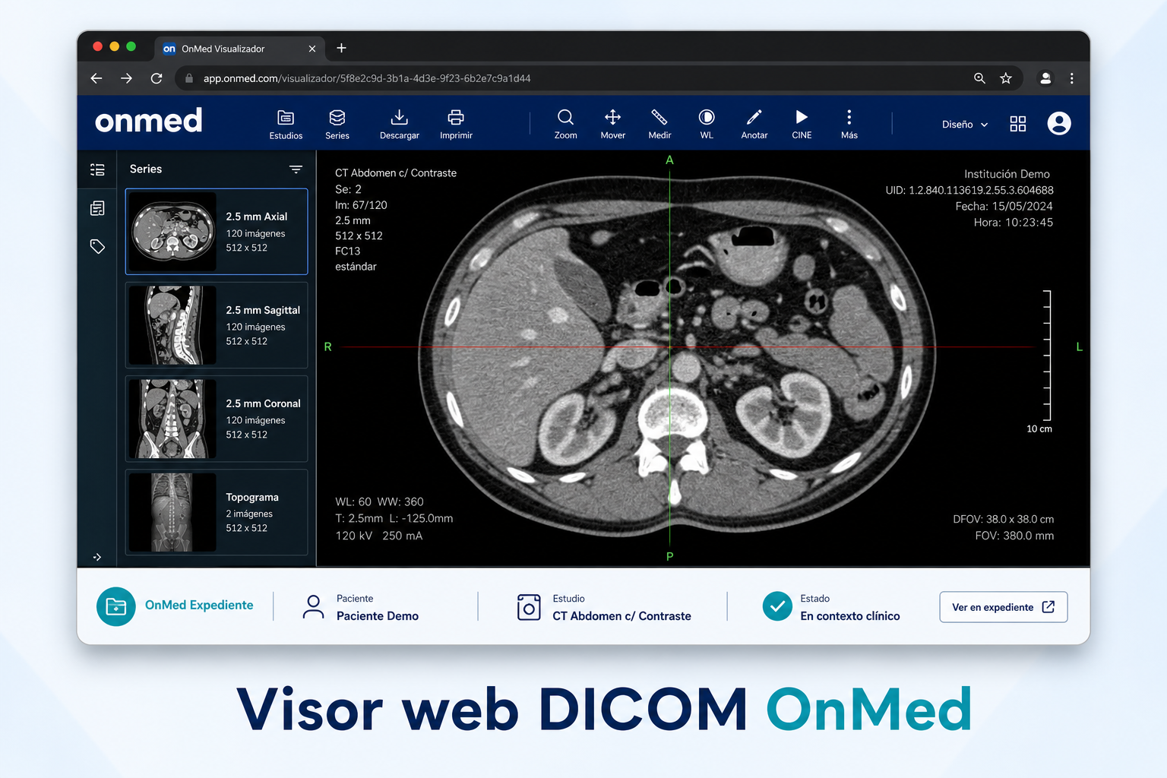1167x778 pixels.
Task: Click the series list sidebar icon
Action: pos(97,169)
